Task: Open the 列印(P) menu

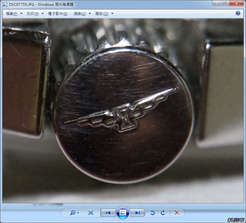Action: pos(33,14)
